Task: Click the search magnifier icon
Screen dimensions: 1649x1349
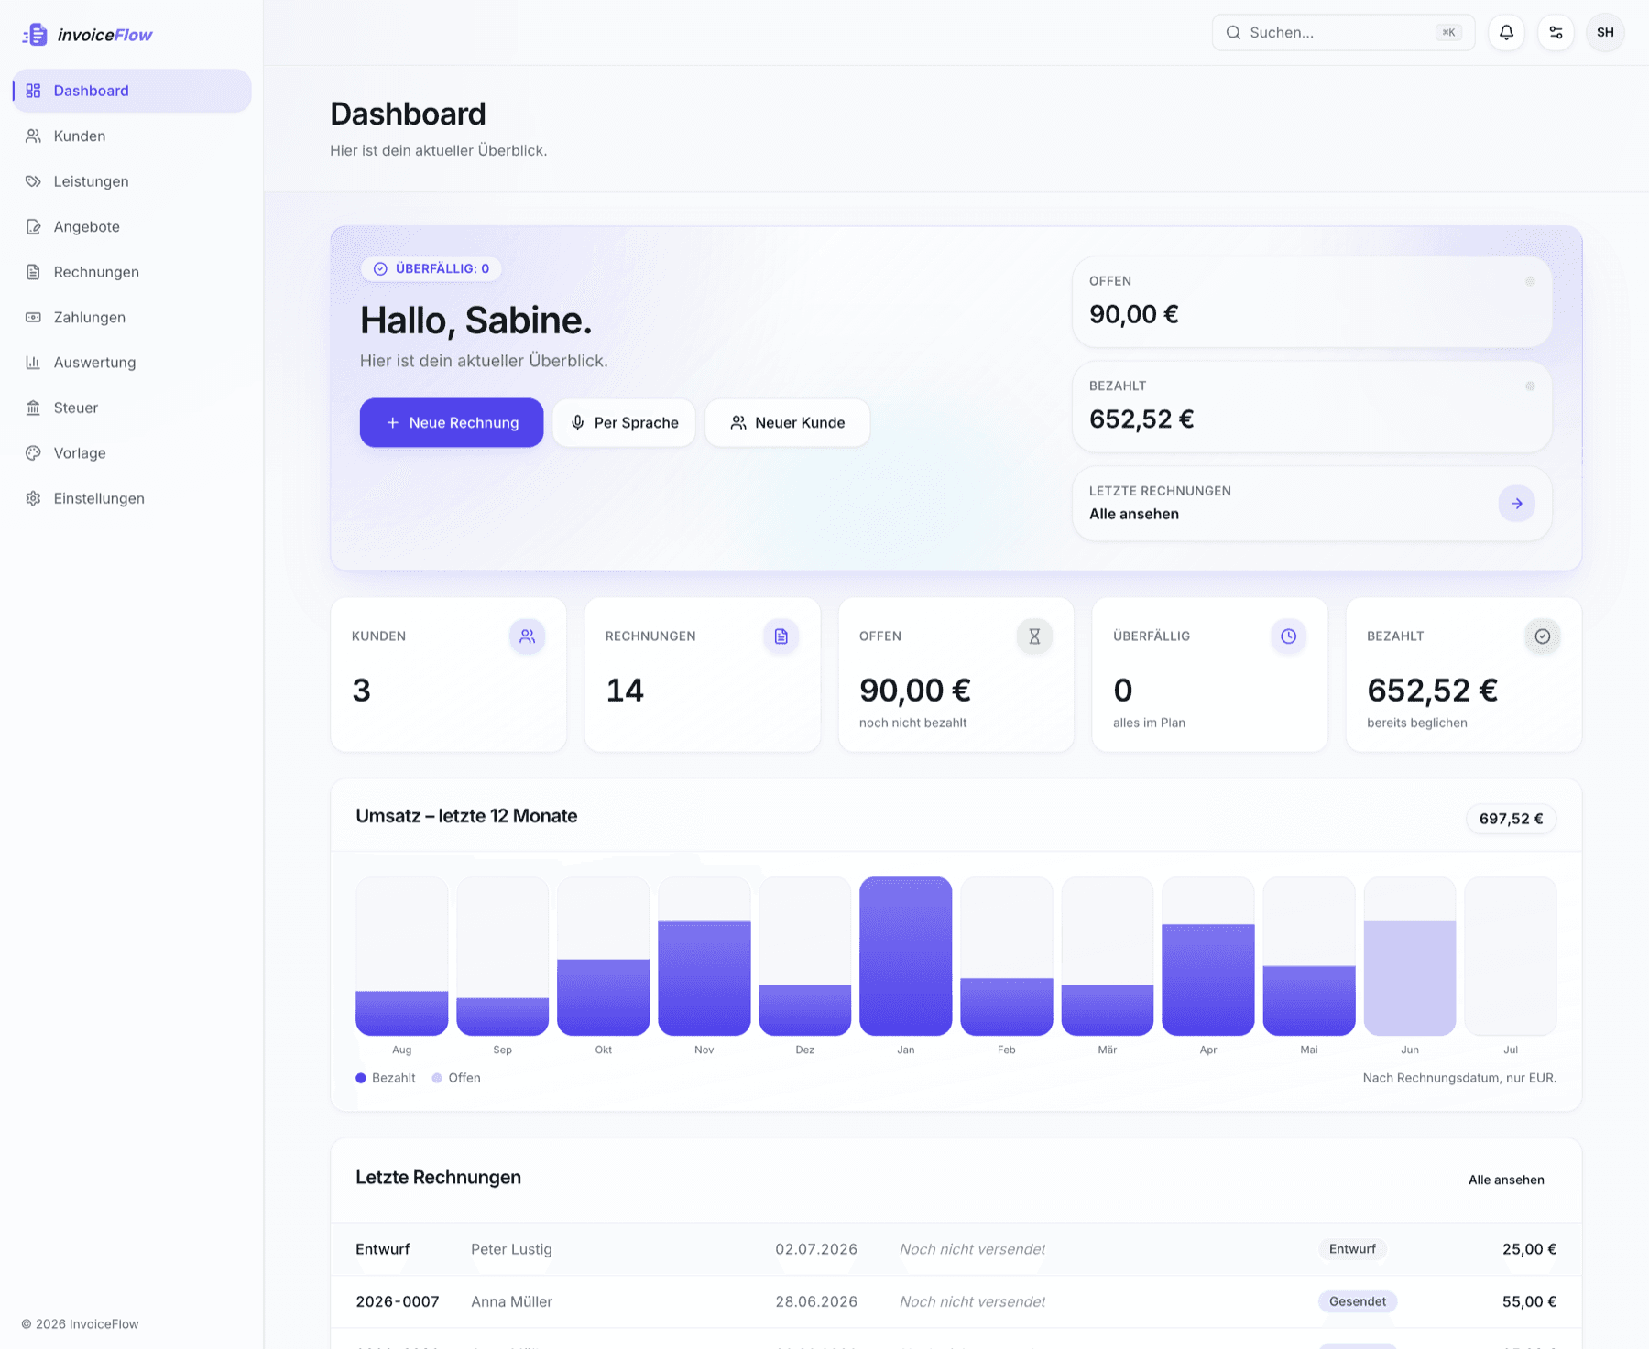Action: [x=1233, y=32]
